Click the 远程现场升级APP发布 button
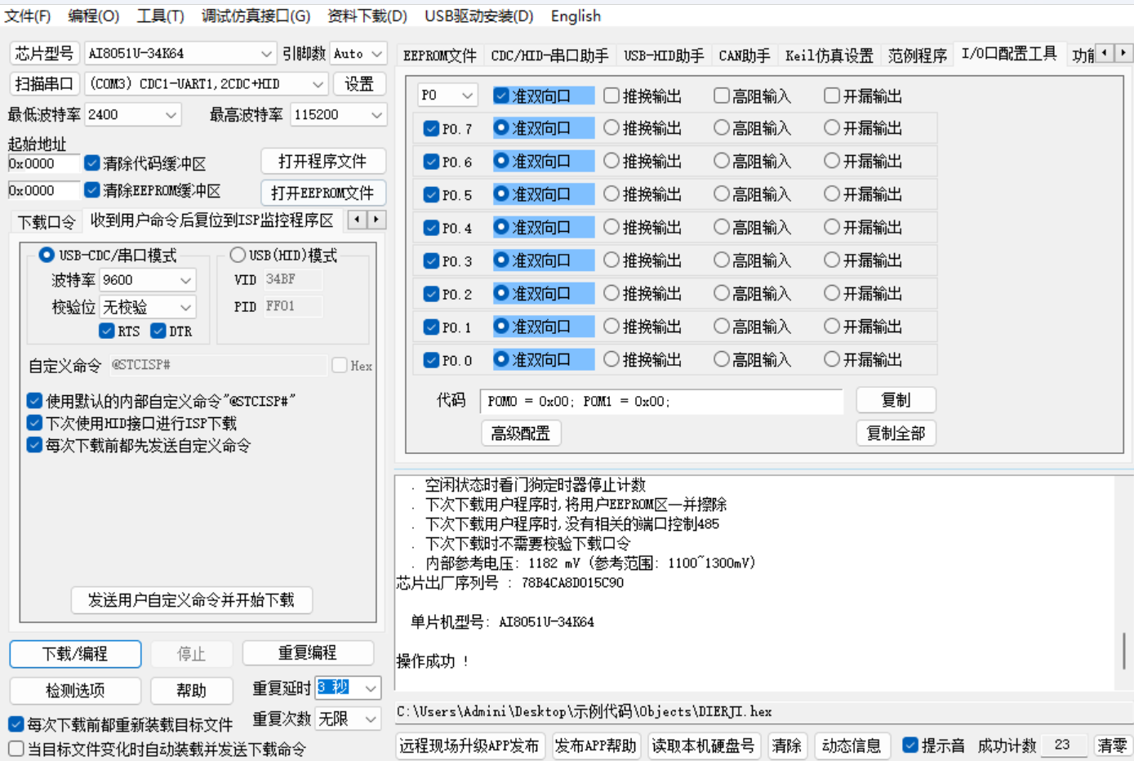The width and height of the screenshot is (1134, 761). pyautogui.click(x=469, y=745)
